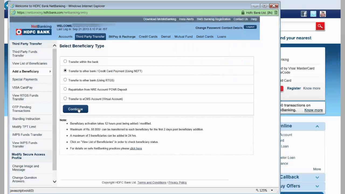Click the red search magnifier button

(320, 26)
